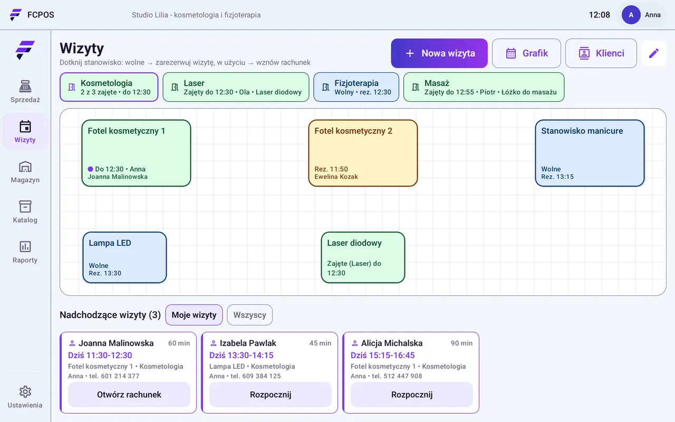
Task: Click the person icon beside Joanna Malinowska
Action: (x=72, y=343)
